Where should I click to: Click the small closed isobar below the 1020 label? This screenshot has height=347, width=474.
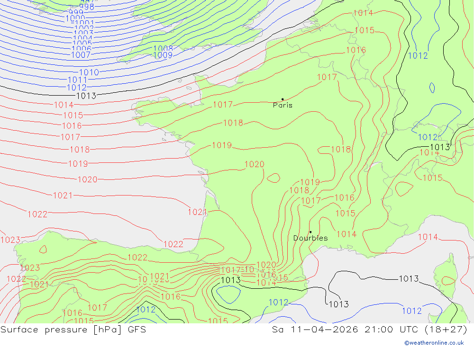(273, 178)
